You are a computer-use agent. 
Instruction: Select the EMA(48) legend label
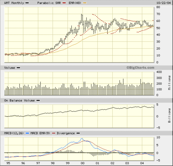(75, 3)
